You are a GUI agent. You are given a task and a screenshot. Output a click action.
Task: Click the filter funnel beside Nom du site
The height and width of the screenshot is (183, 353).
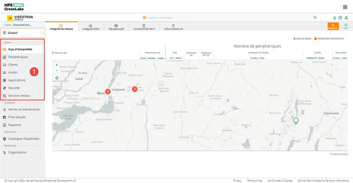coord(53,53)
